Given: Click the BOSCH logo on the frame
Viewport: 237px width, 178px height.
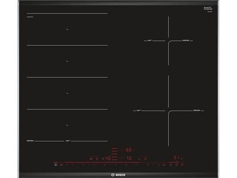Looking at the screenshot, I should tap(118, 175).
